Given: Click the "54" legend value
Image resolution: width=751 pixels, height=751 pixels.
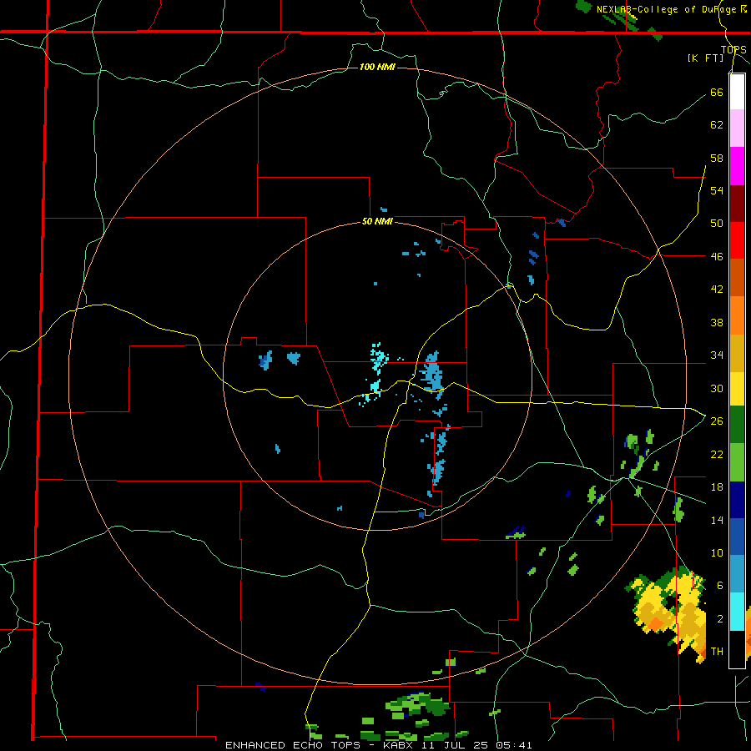Looking at the screenshot, I should 717,191.
